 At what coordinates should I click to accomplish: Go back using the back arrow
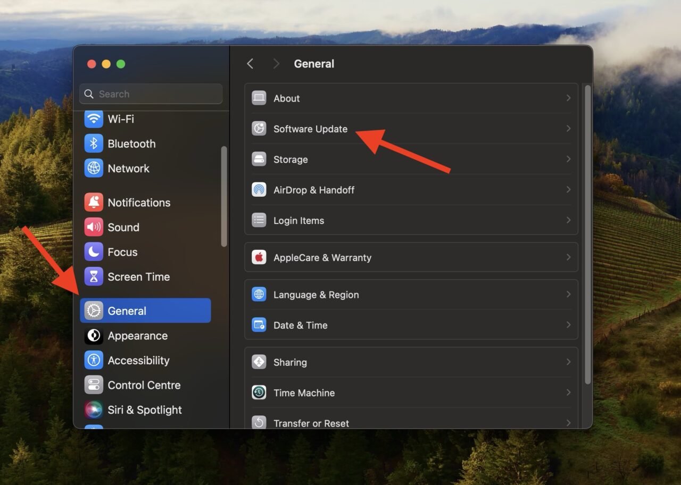250,64
